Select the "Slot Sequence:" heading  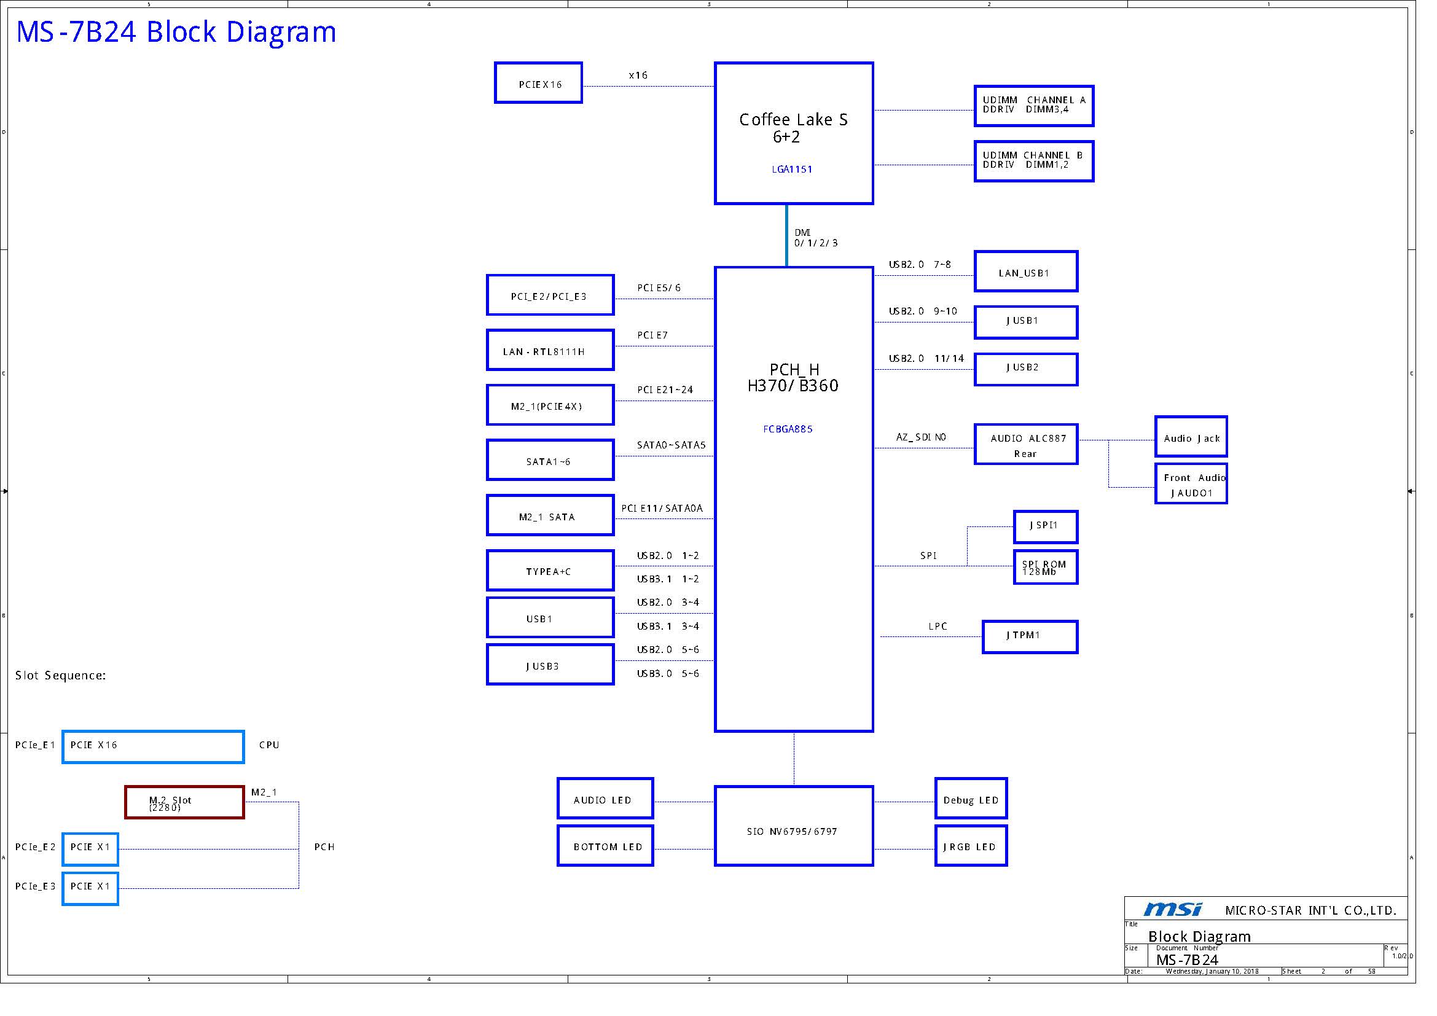(x=60, y=676)
